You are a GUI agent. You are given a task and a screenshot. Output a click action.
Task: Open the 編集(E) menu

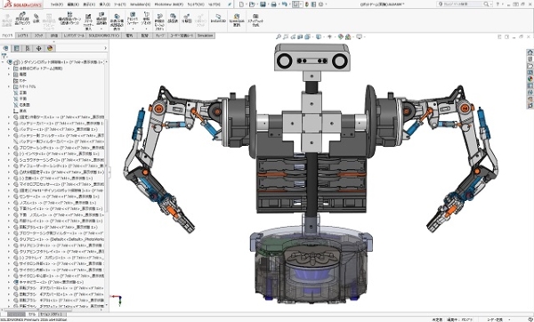(x=73, y=4)
